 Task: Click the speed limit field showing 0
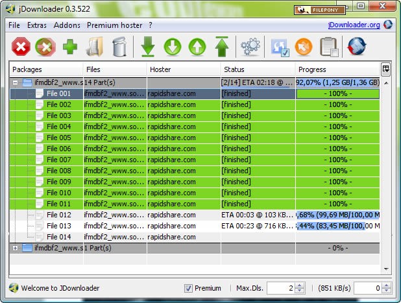point(368,288)
